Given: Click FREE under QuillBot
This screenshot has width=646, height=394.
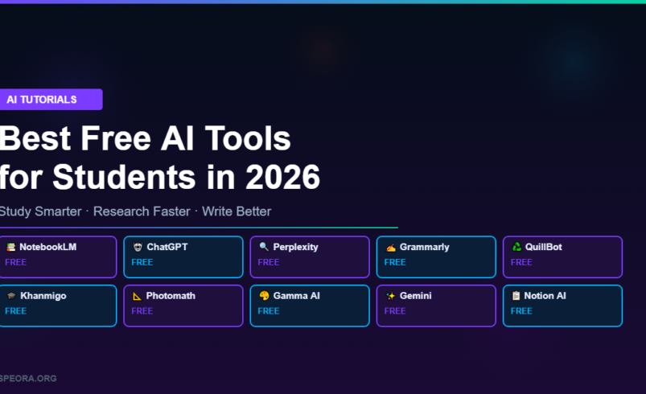Looking at the screenshot, I should [x=521, y=262].
